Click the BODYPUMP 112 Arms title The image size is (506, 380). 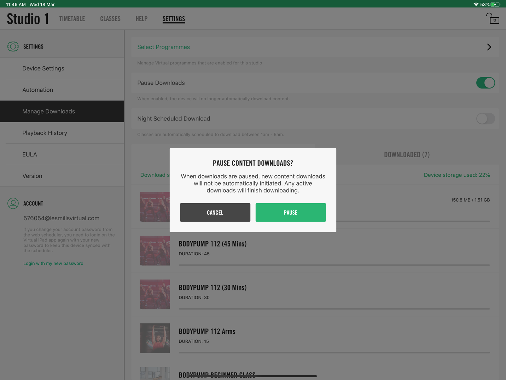(207, 331)
